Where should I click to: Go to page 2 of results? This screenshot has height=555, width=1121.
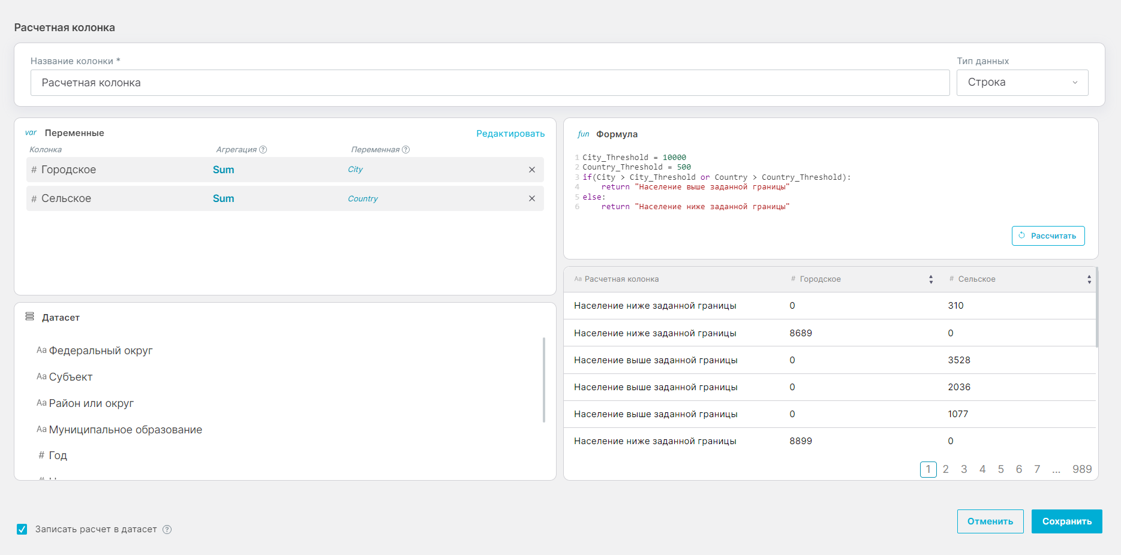tap(945, 469)
